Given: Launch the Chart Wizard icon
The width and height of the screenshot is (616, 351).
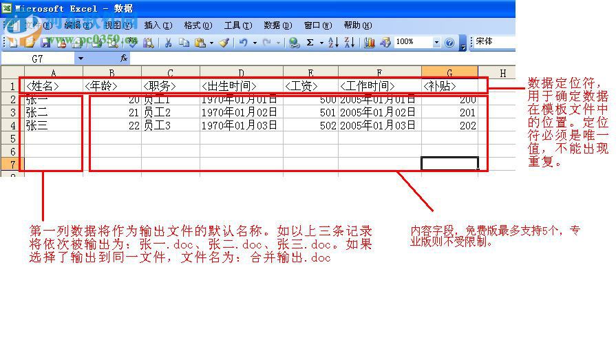Looking at the screenshot, I should (x=370, y=42).
